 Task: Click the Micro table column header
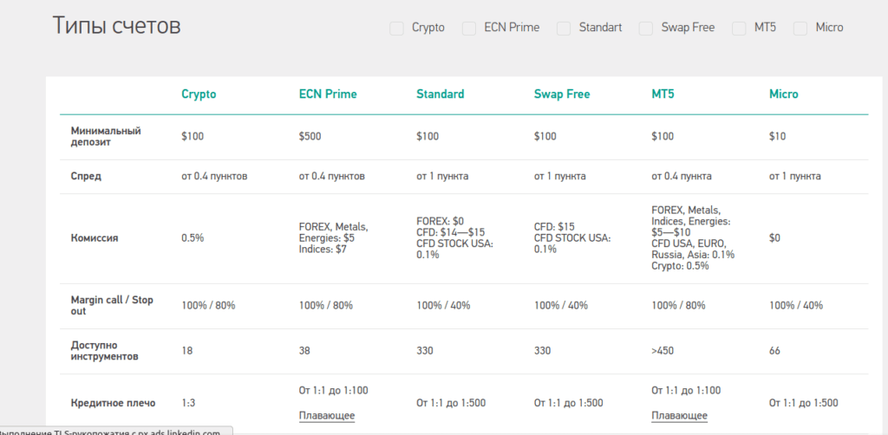783,94
